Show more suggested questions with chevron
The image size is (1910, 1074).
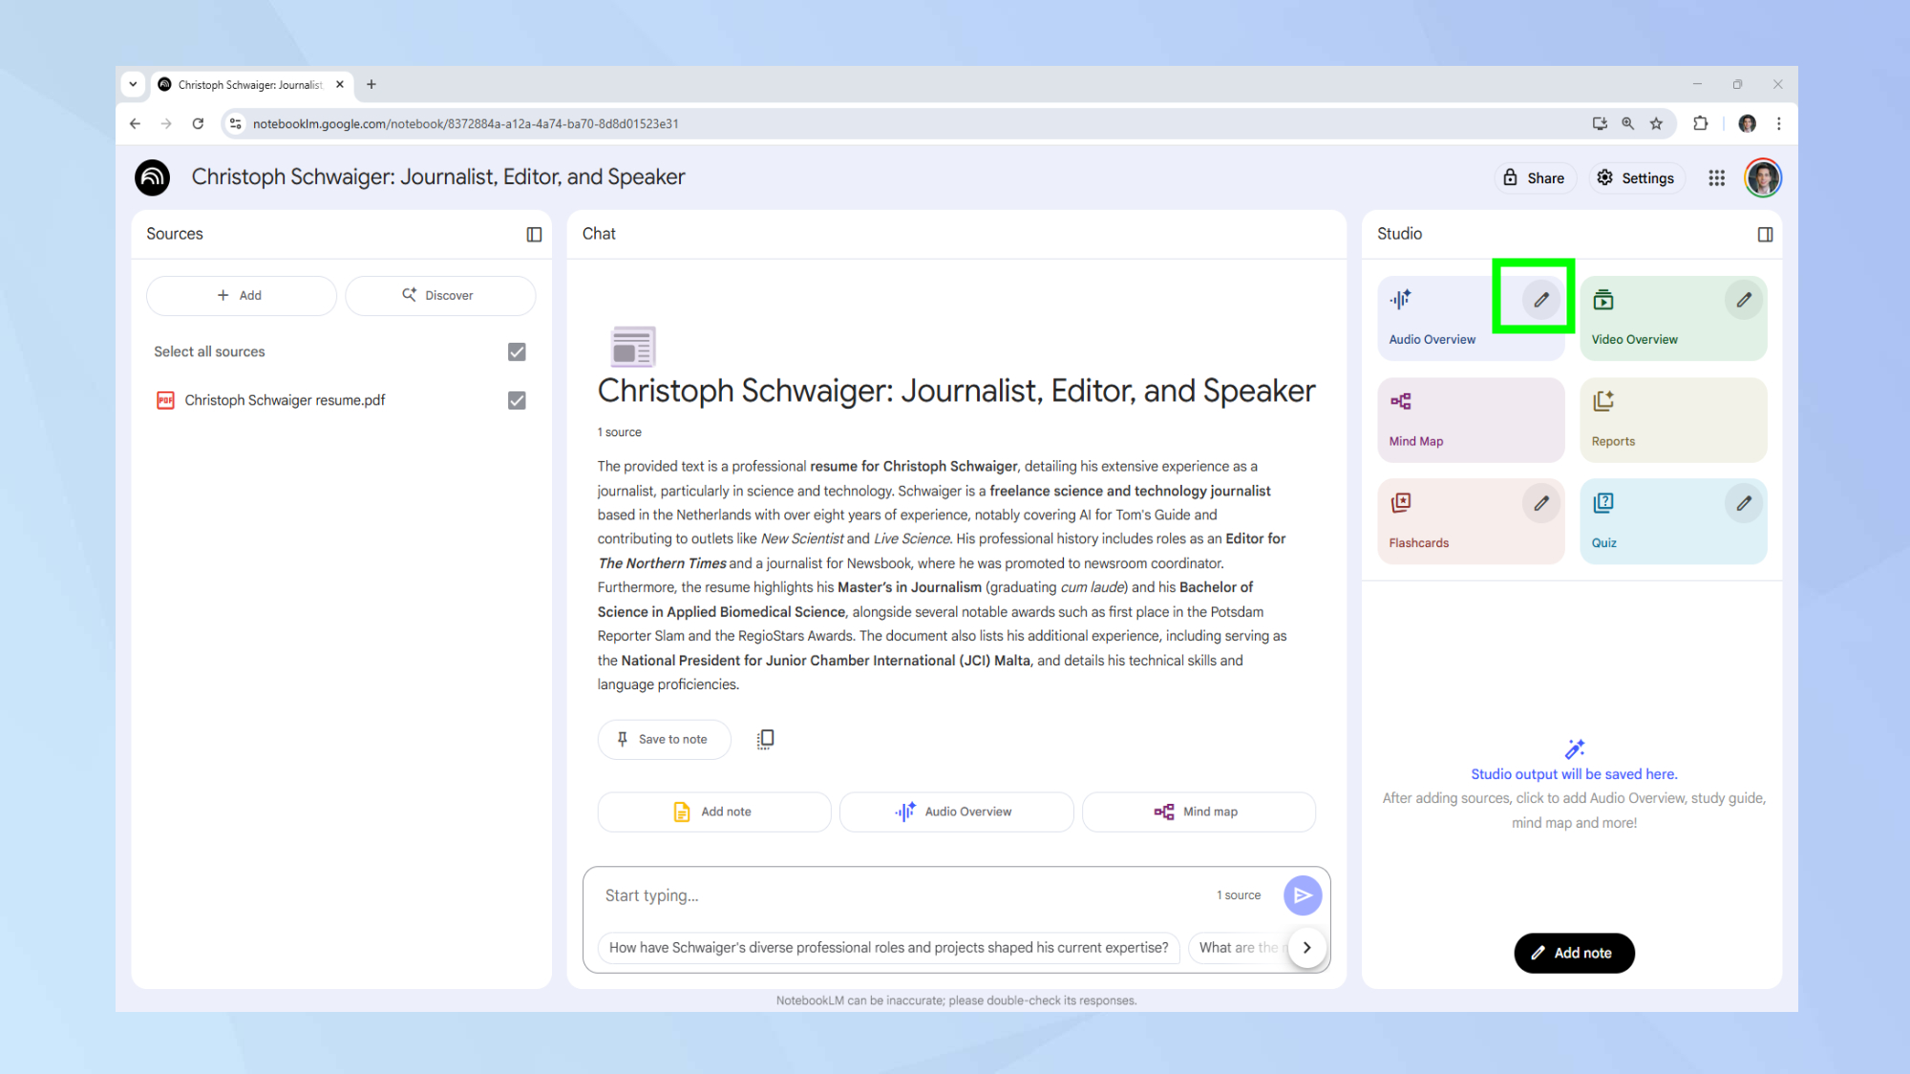(x=1306, y=947)
